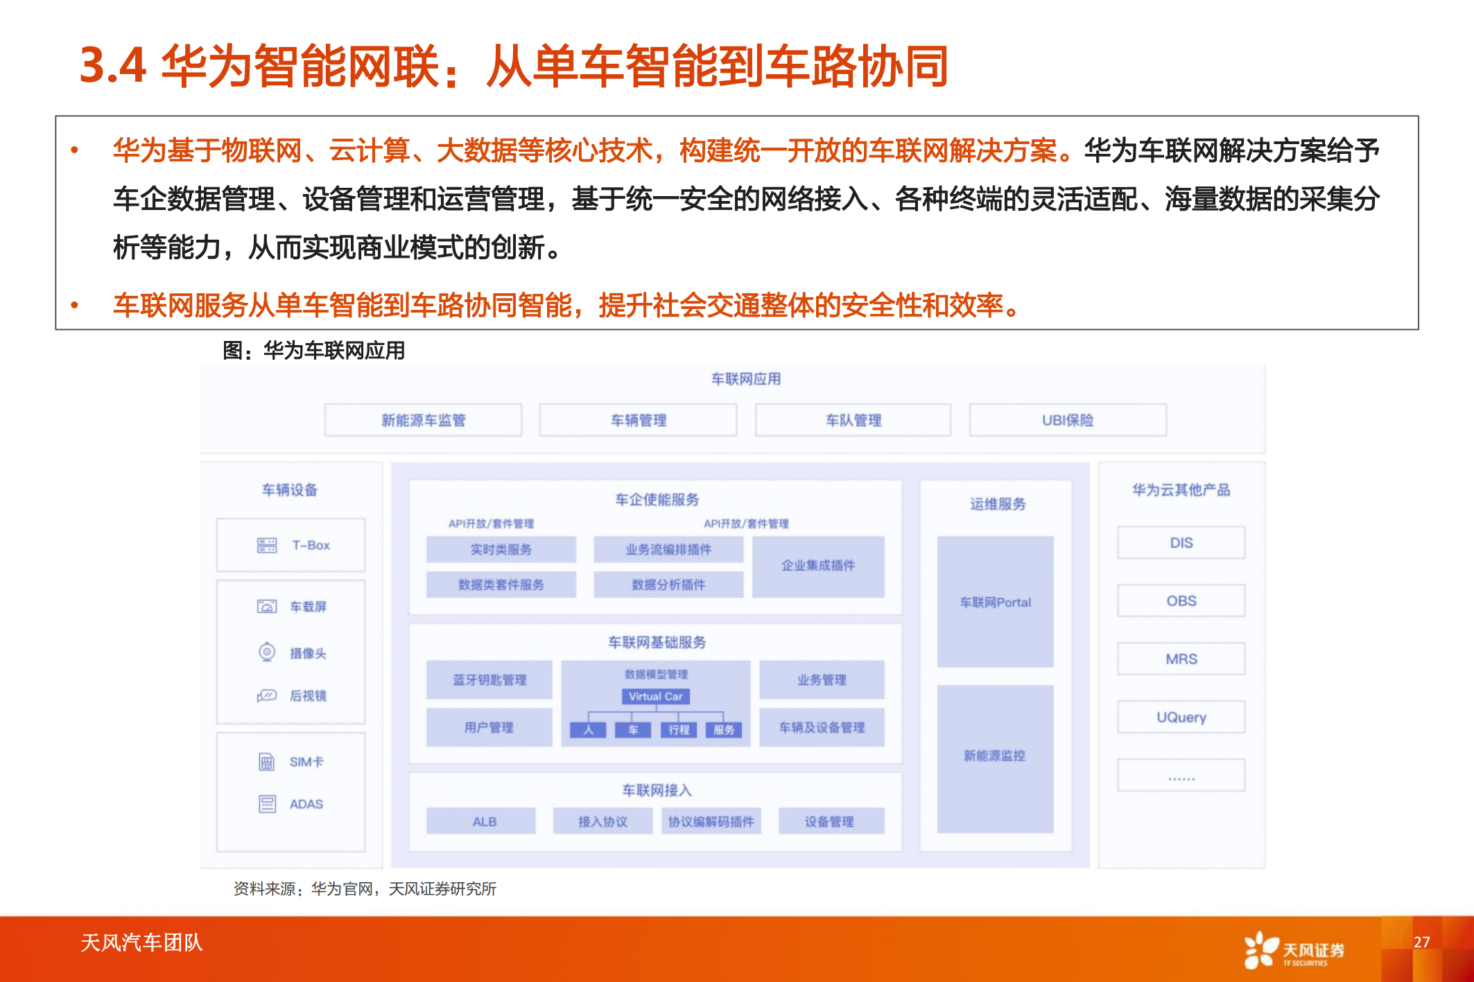Viewport: 1474px width, 982px height.
Task: Click the 车联网接入 heading
Action: 657,790
